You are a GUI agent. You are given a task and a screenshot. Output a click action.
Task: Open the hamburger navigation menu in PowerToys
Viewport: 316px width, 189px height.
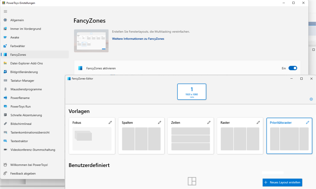[x=5, y=11]
